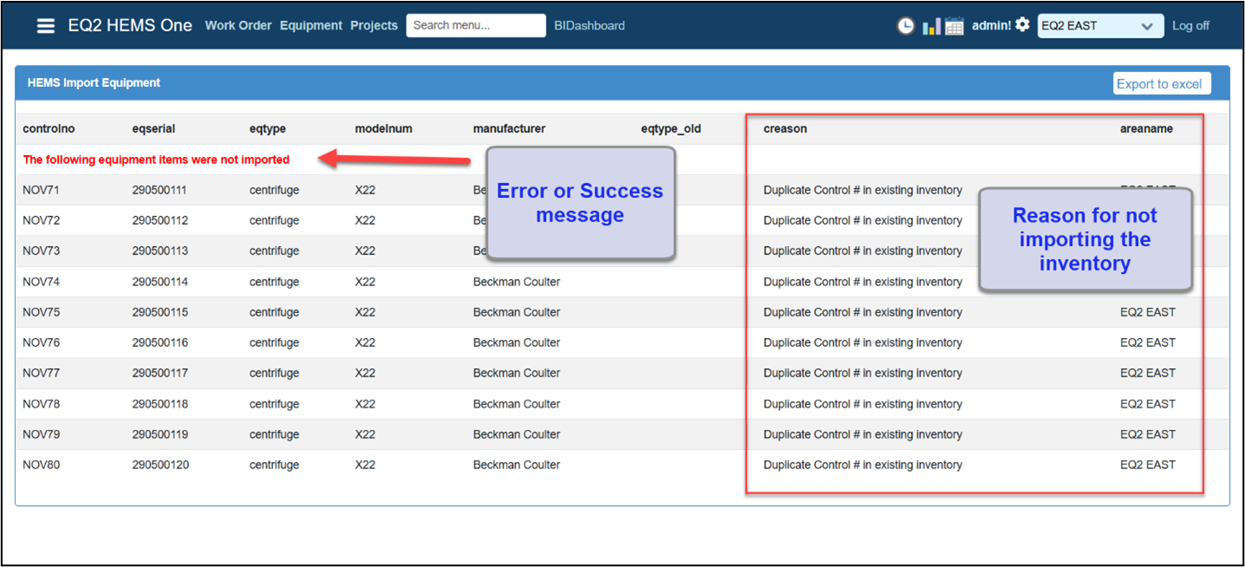Screen dimensions: 1245x567
Task: Select serial number 290500120 cell
Action: tap(160, 465)
